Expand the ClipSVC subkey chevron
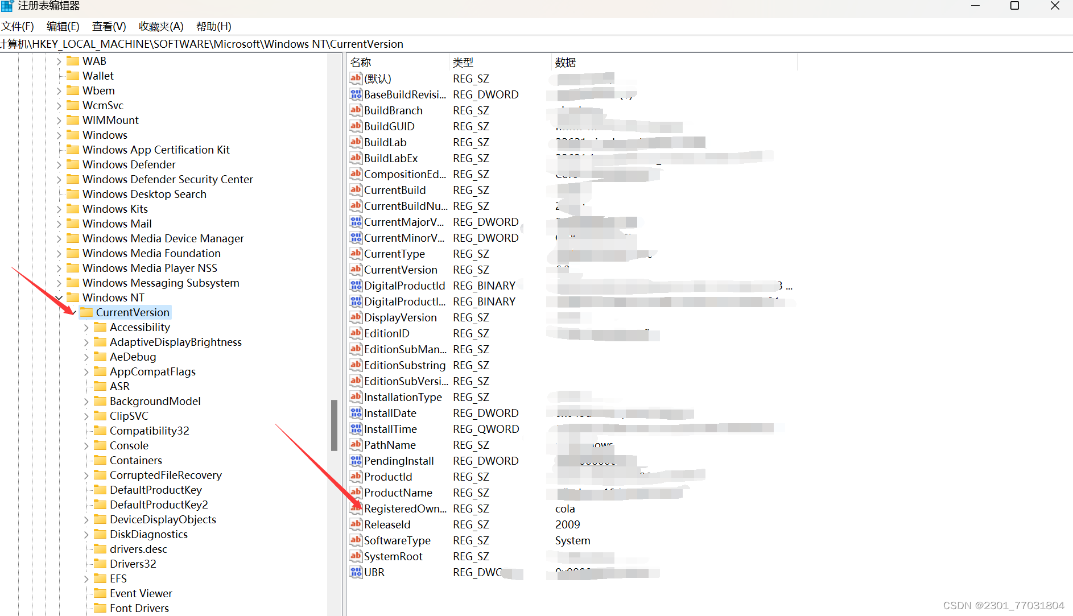This screenshot has width=1073, height=616. coord(86,416)
